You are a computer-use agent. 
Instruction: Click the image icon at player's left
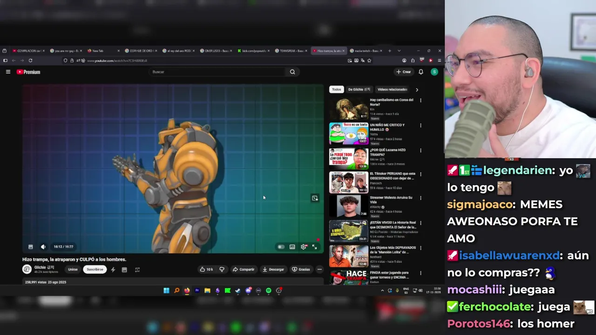pyautogui.click(x=31, y=247)
